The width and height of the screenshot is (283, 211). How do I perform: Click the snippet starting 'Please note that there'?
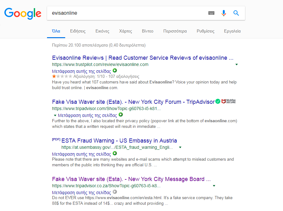pyautogui.click(x=143, y=162)
